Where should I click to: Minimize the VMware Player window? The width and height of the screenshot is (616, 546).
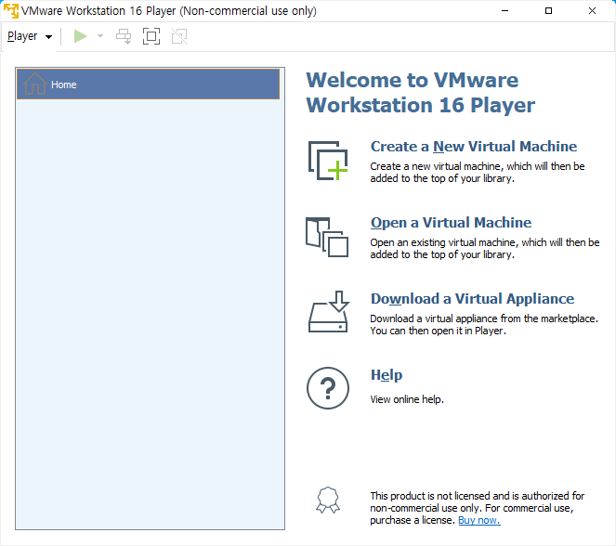tap(505, 10)
